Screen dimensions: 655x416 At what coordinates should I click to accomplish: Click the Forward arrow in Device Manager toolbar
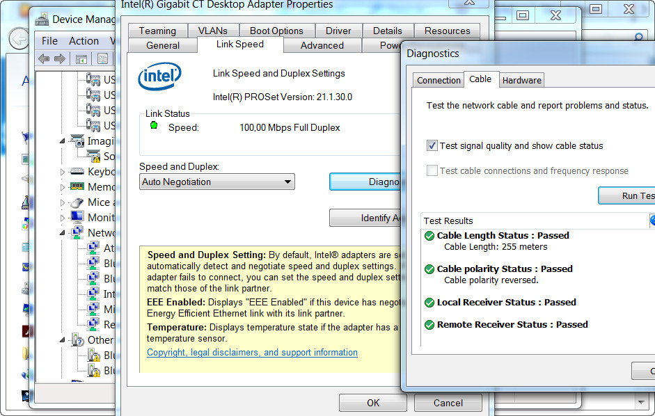pyautogui.click(x=60, y=58)
